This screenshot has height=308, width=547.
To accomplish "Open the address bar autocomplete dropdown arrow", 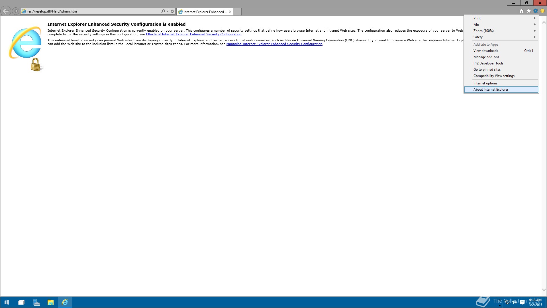I will (168, 11).
